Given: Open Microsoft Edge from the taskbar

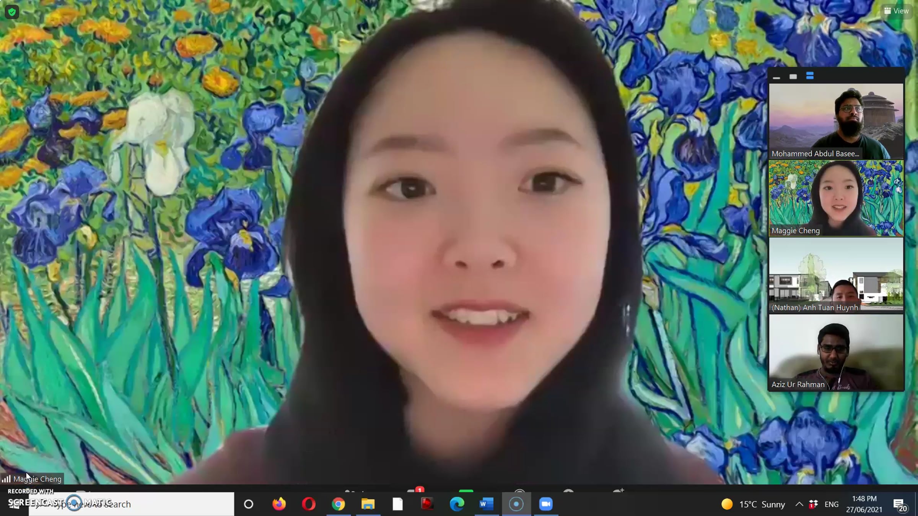Looking at the screenshot, I should tap(457, 504).
